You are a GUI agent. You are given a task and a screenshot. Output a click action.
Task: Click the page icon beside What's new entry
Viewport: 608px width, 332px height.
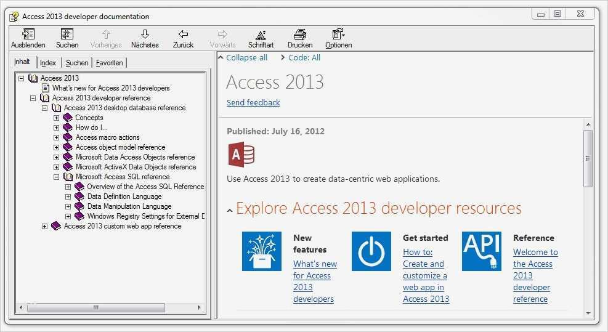46,88
